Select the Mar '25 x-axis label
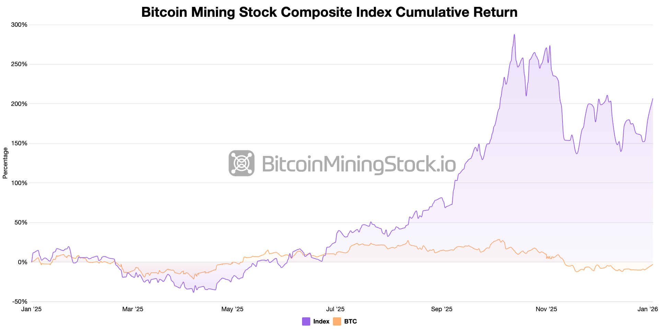 133,309
